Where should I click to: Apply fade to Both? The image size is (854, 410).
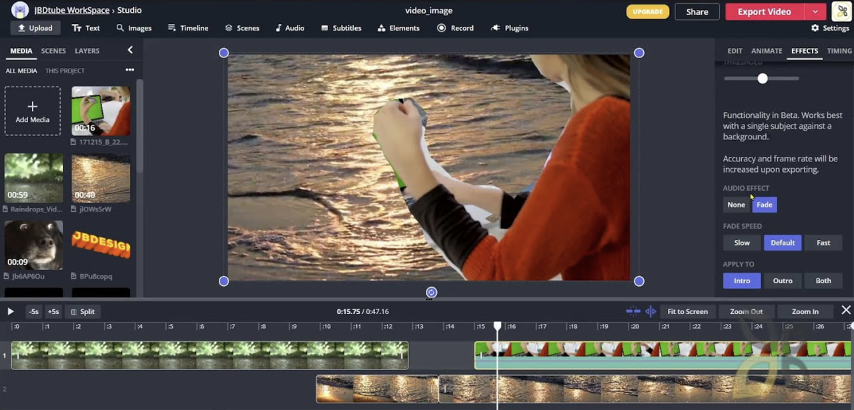click(x=823, y=281)
